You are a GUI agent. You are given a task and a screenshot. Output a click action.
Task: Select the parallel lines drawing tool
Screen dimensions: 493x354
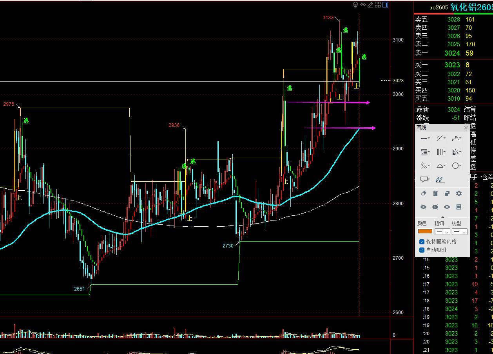click(x=441, y=138)
